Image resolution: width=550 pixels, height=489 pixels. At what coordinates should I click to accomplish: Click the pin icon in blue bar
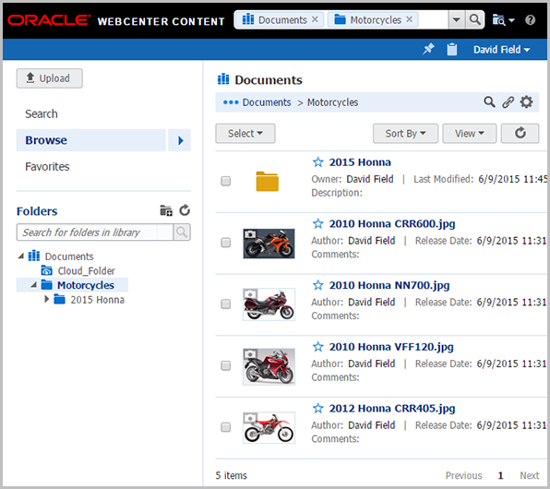click(x=428, y=49)
